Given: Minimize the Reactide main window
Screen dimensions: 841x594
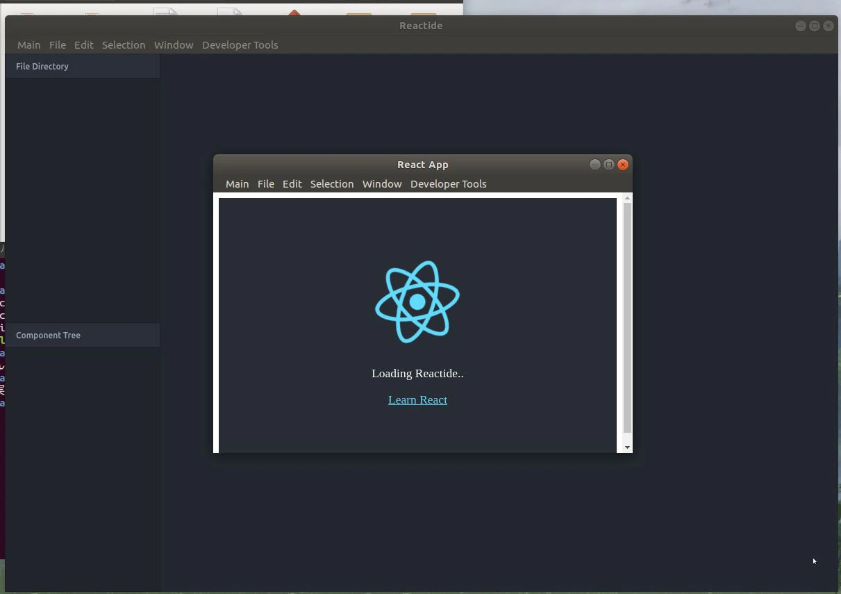Looking at the screenshot, I should (801, 26).
